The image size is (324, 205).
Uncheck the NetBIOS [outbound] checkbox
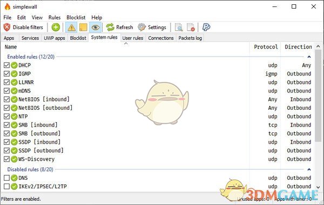coord(6,108)
